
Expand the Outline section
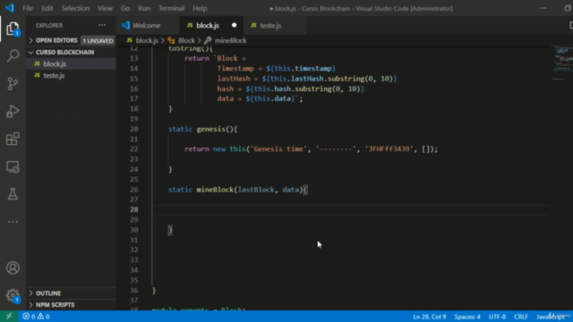point(72,293)
